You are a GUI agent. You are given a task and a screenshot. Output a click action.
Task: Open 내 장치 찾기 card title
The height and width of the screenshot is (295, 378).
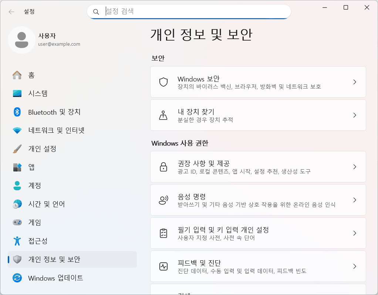pos(196,112)
